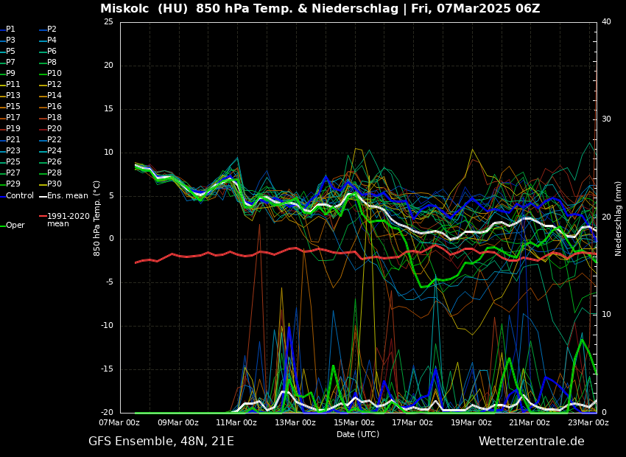Select the Ens. mean legend entry
Image resolution: width=626 pixels, height=457 pixels.
(x=67, y=196)
